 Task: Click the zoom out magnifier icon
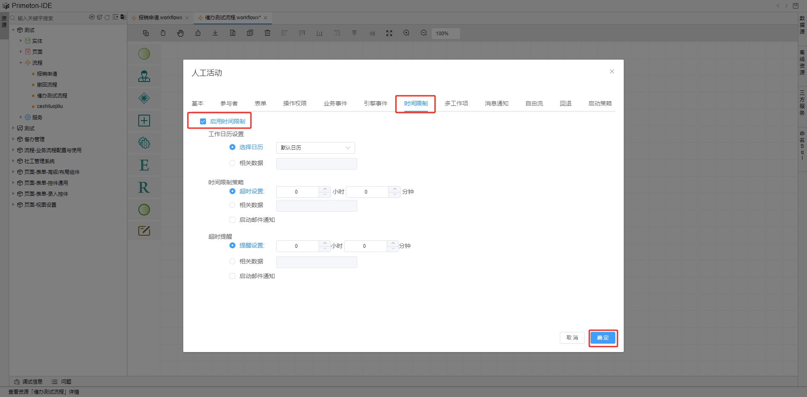click(x=424, y=33)
